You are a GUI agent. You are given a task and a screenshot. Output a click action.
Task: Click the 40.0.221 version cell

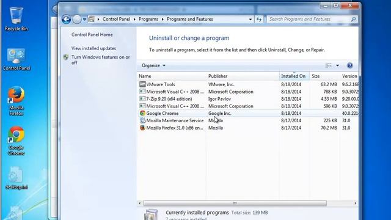pos(350,113)
